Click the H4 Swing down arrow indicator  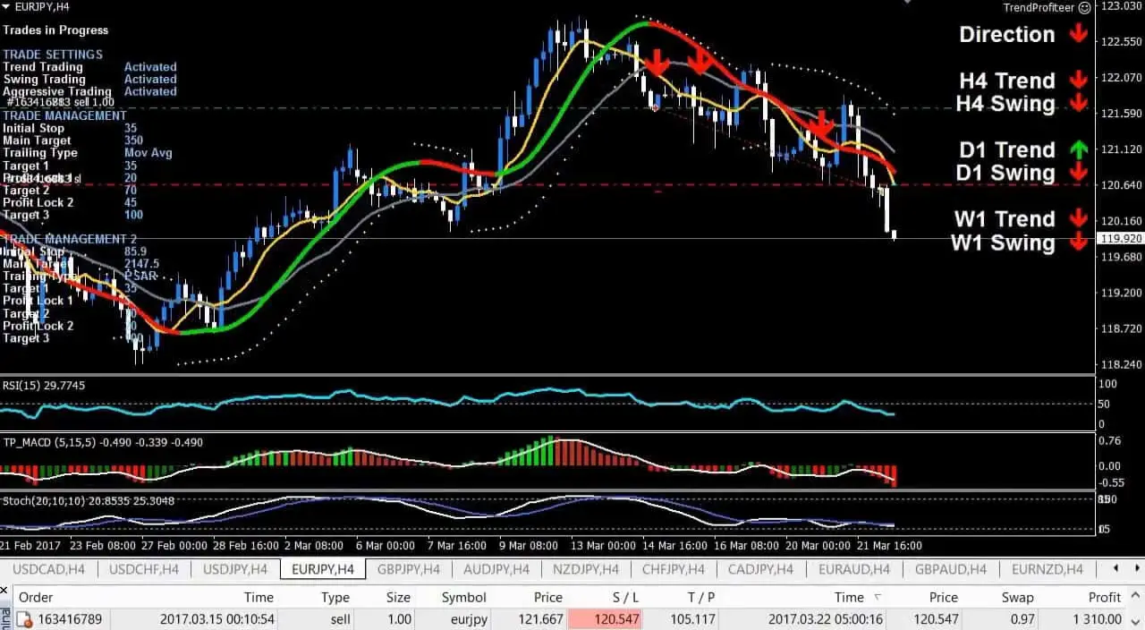pyautogui.click(x=1079, y=104)
